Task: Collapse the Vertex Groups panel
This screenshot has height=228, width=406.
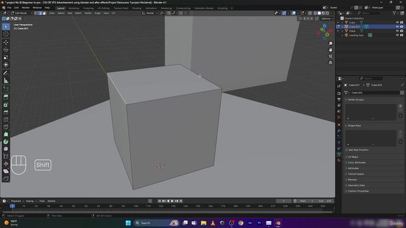Action: click(x=355, y=99)
